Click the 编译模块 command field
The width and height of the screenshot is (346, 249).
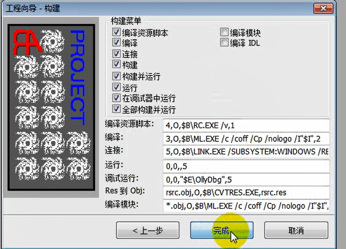(x=246, y=206)
